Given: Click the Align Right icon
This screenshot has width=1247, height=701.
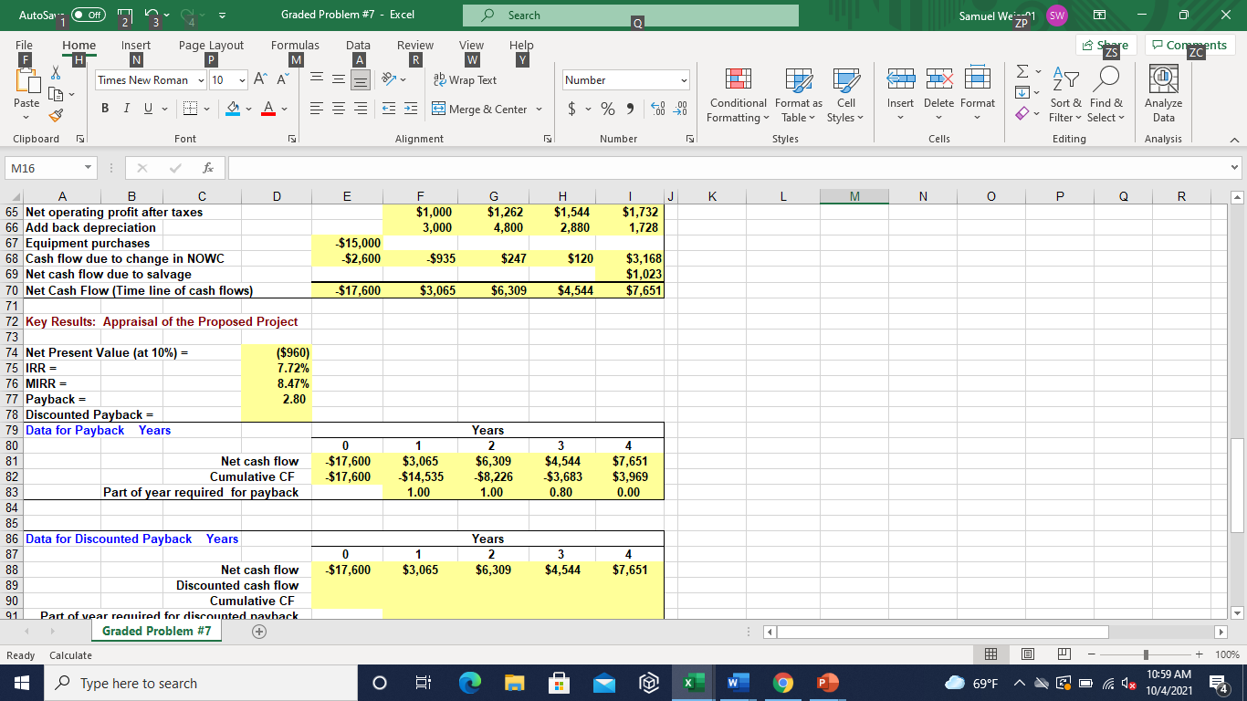Looking at the screenshot, I should coord(361,110).
